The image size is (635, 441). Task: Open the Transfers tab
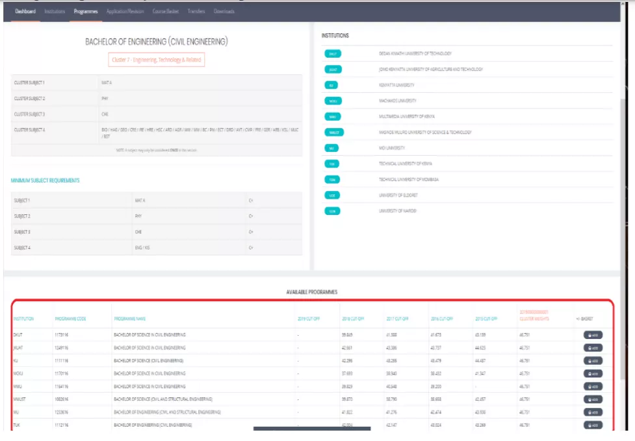(196, 12)
